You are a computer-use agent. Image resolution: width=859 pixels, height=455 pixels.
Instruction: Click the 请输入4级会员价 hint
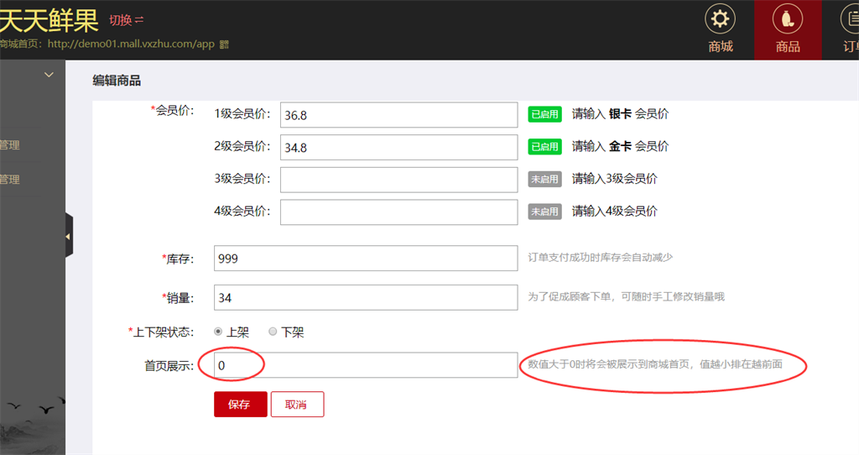[x=615, y=211]
